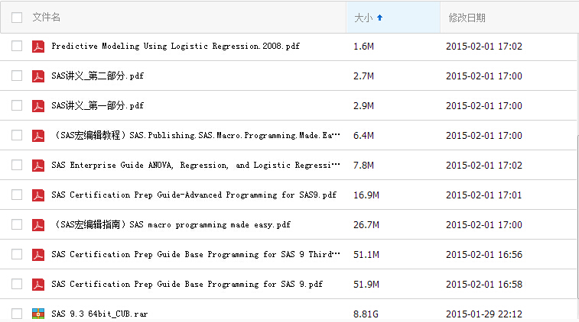Select checkbox for SAS宏编辑教程 row

(x=17, y=135)
